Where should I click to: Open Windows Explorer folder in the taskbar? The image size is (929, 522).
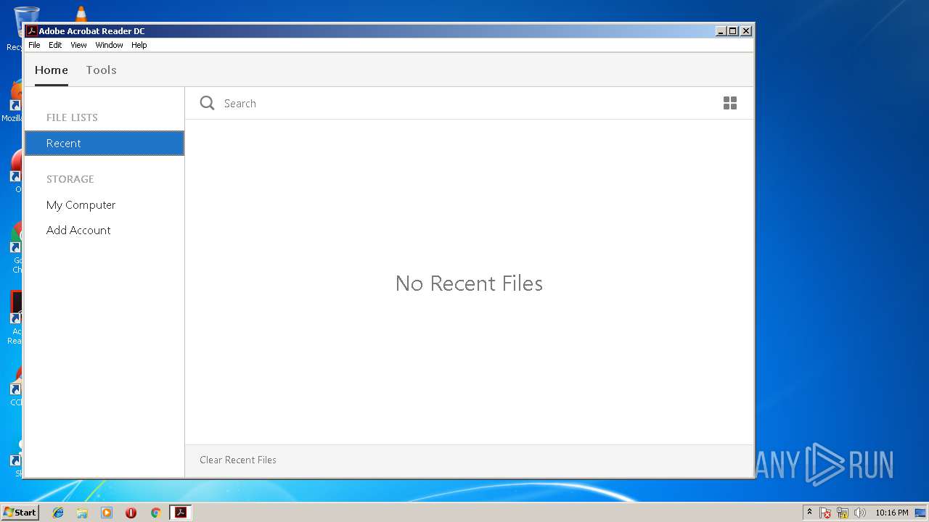tap(82, 513)
